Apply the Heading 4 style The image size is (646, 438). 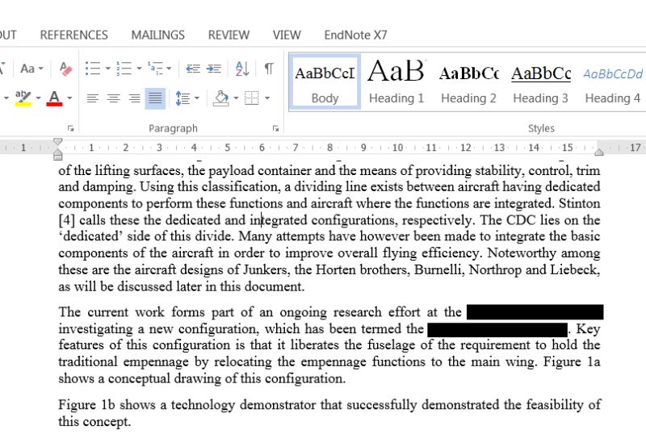click(x=613, y=82)
